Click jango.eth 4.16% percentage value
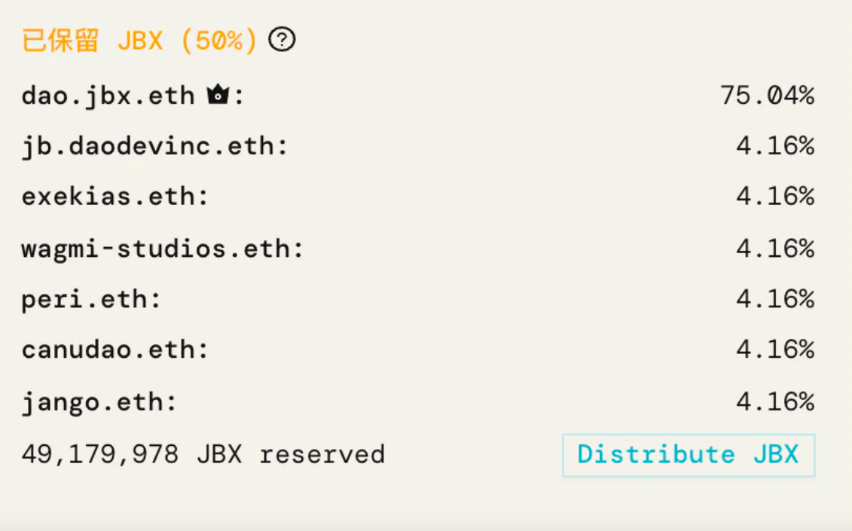Viewport: 852px width, 531px height. [775, 403]
